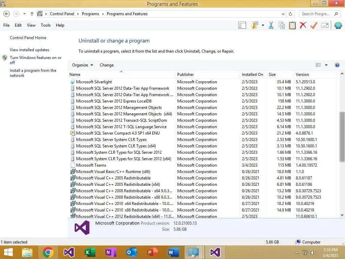Viewport: 345px width, 259px height.
Task: Click the search magnifier icon
Action: pyautogui.click(x=336, y=14)
